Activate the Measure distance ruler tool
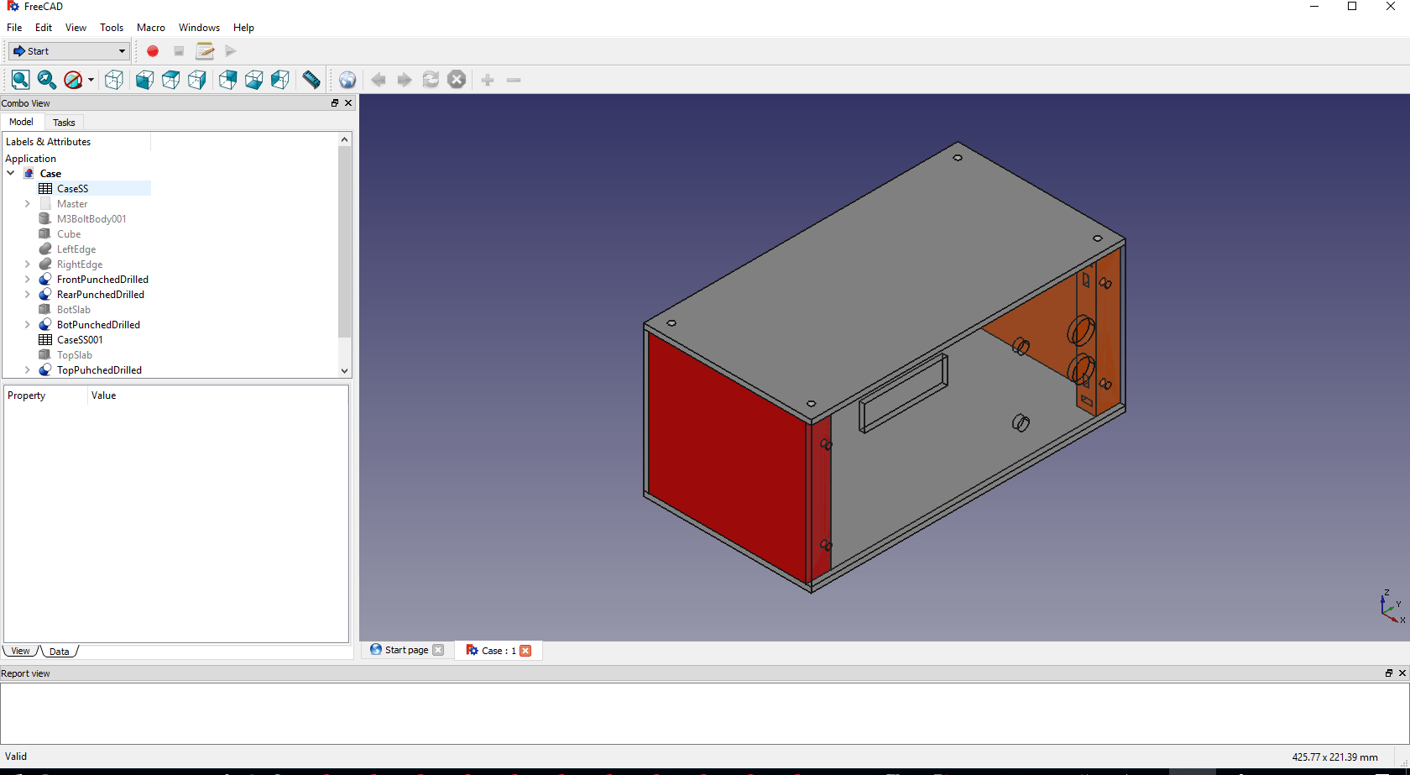 pyautogui.click(x=311, y=80)
